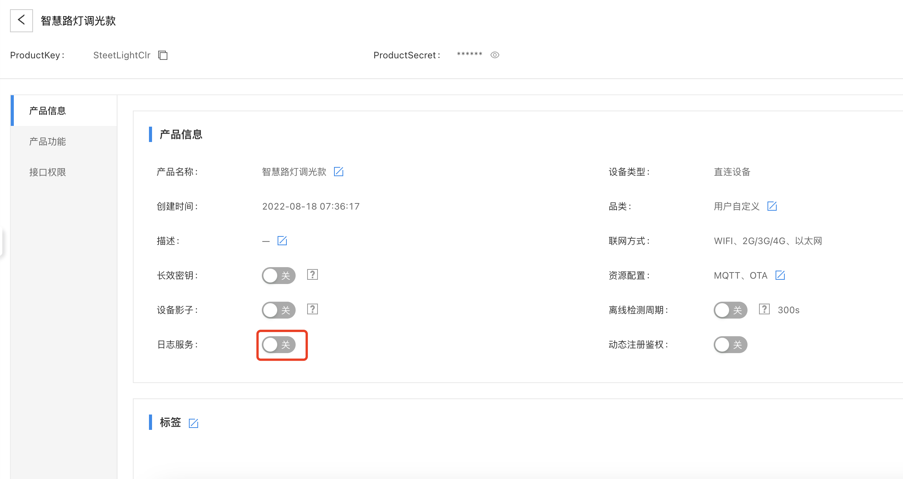Open help for 长效密钥
Image resolution: width=903 pixels, height=479 pixels.
(313, 275)
